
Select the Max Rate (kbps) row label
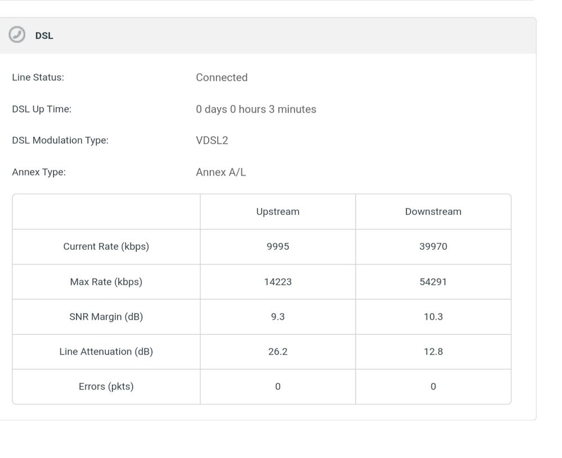click(106, 282)
